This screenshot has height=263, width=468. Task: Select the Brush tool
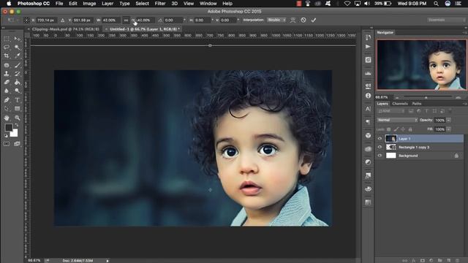18,65
